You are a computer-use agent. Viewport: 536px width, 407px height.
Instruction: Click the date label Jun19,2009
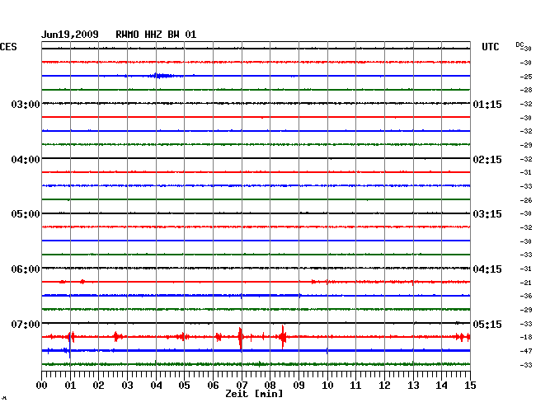click(70, 35)
